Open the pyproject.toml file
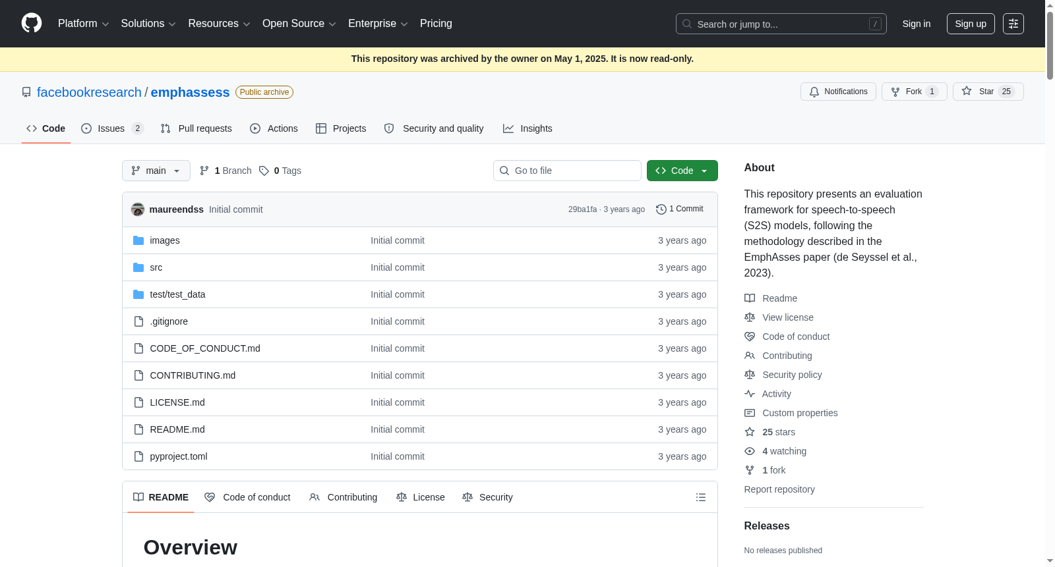This screenshot has height=567, width=1055. click(179, 456)
